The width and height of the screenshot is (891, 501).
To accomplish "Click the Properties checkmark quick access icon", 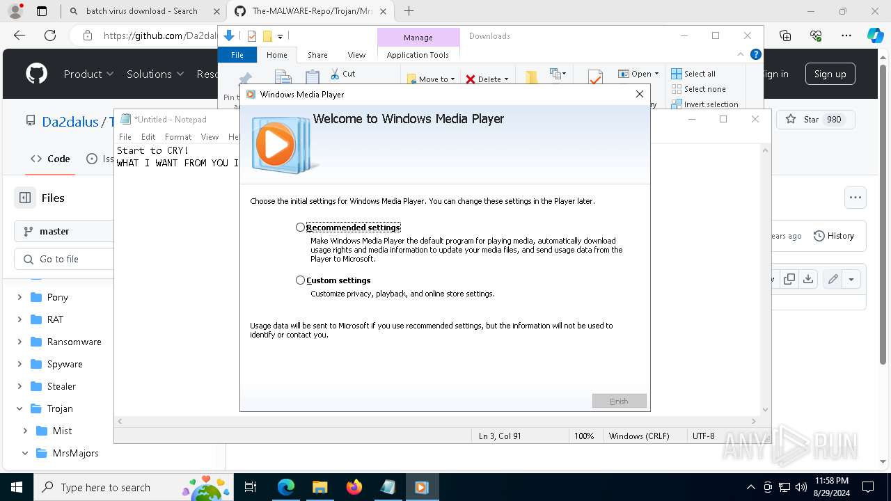I will 252,36.
